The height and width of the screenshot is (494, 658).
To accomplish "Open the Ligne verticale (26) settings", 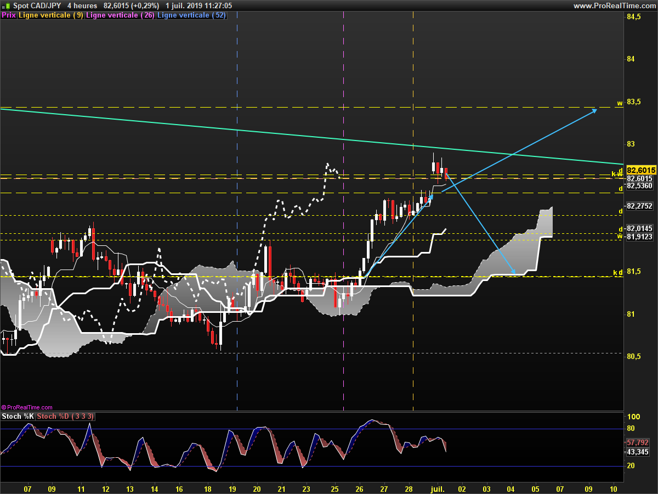I will coord(121,15).
